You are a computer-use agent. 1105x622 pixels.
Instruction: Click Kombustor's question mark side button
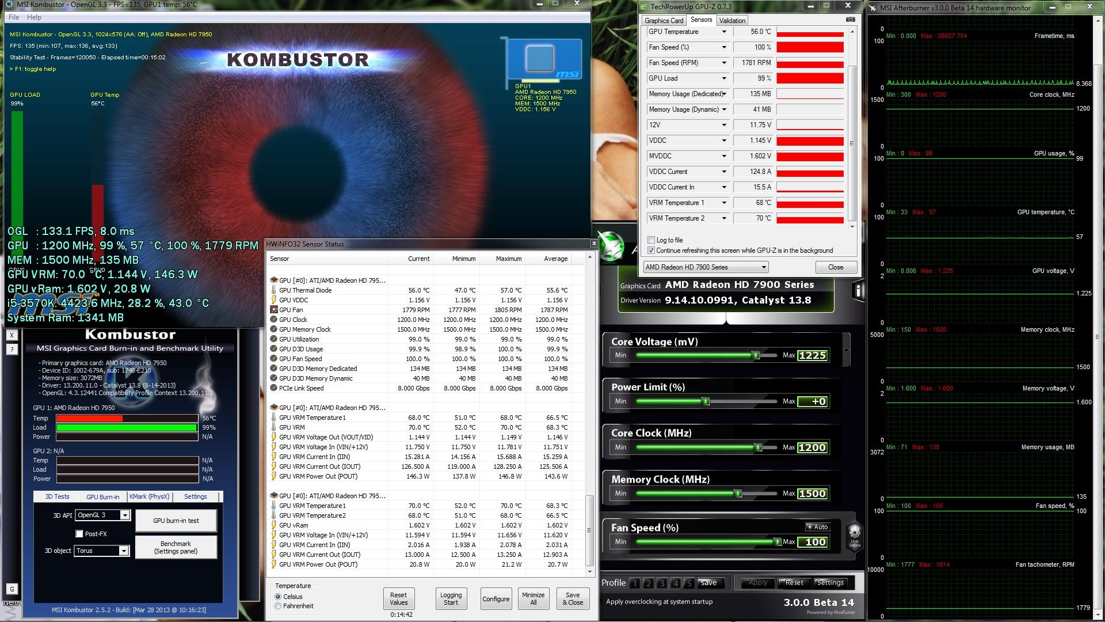[12, 349]
